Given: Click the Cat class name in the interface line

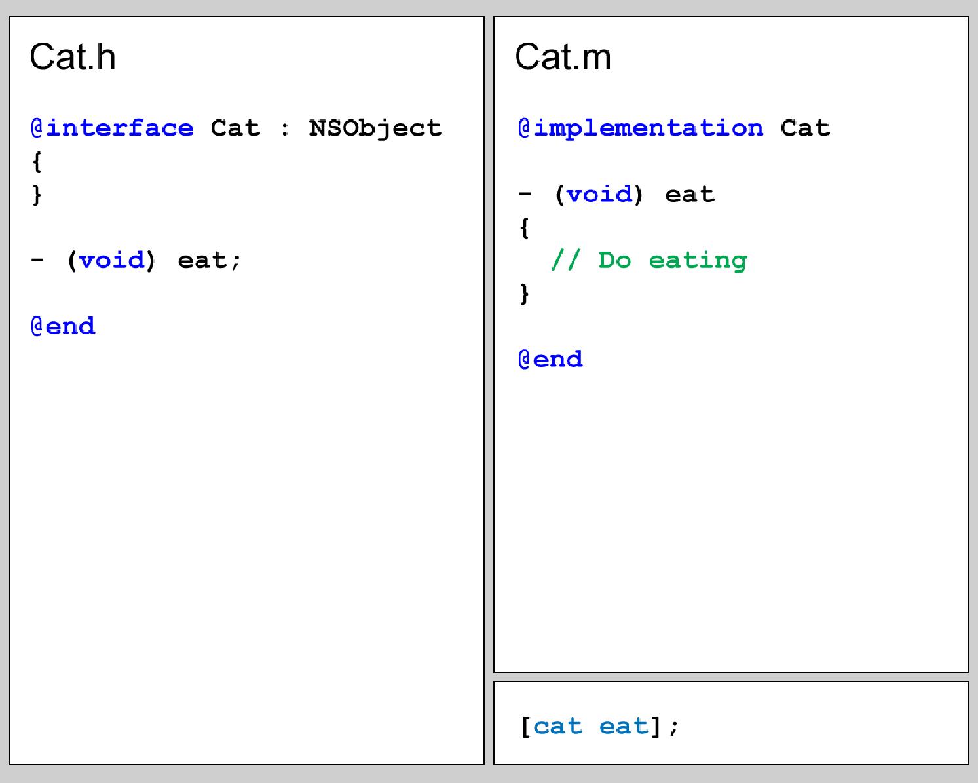Looking at the screenshot, I should pyautogui.click(x=235, y=128).
